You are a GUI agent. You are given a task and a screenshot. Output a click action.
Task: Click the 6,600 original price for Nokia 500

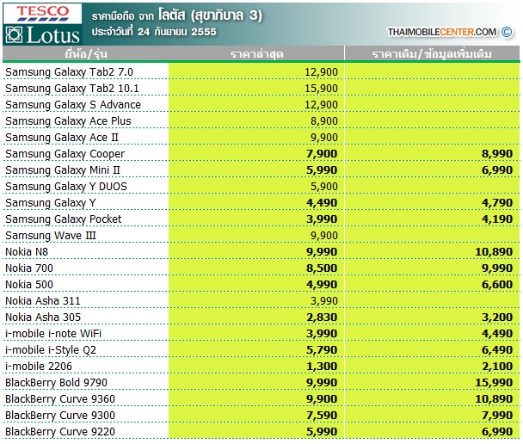click(497, 285)
